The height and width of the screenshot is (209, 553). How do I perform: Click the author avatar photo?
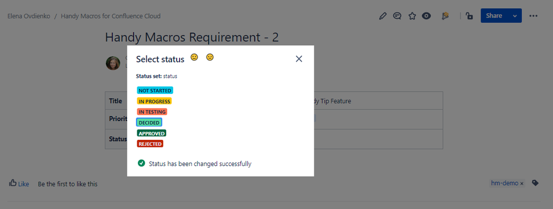113,63
